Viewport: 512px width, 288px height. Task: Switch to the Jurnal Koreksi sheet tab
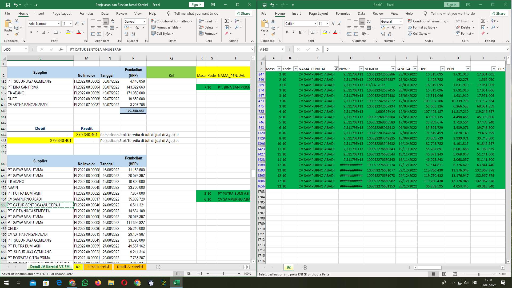(x=98, y=267)
